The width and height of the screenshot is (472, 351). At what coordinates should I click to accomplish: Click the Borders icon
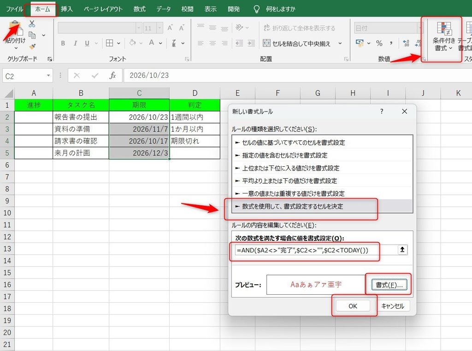[110, 43]
